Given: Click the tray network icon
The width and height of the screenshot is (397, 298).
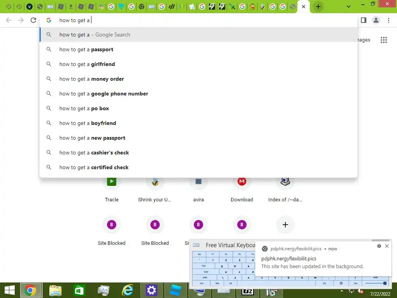Looking at the screenshot, I should [x=351, y=291].
